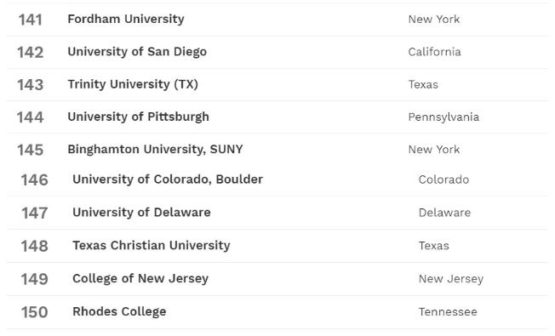Click Tennessee state label
The height and width of the screenshot is (336, 555).
coord(448,312)
